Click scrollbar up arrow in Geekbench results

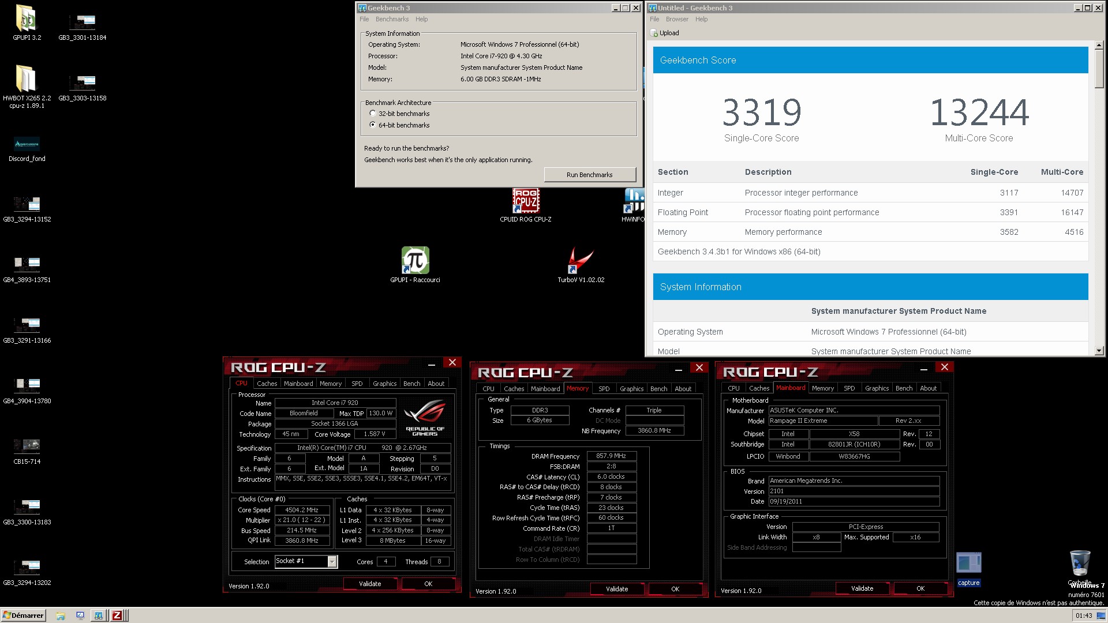click(1099, 45)
